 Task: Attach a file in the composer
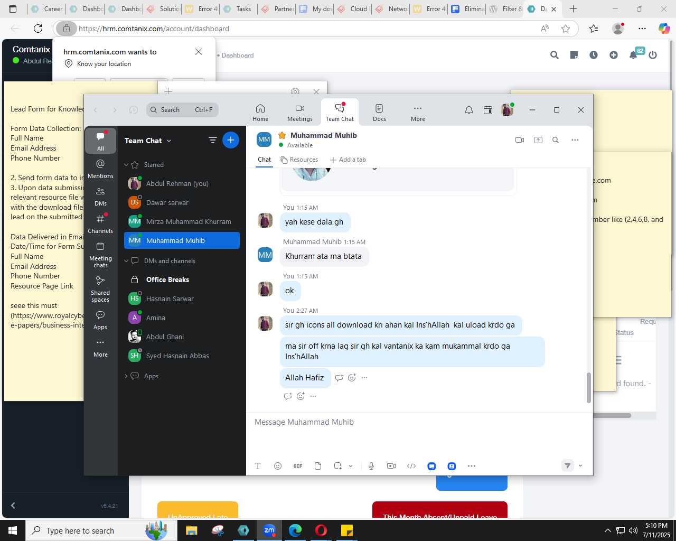[x=318, y=466]
